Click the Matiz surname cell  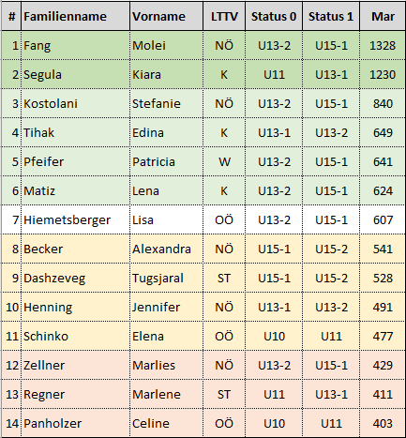(75, 190)
